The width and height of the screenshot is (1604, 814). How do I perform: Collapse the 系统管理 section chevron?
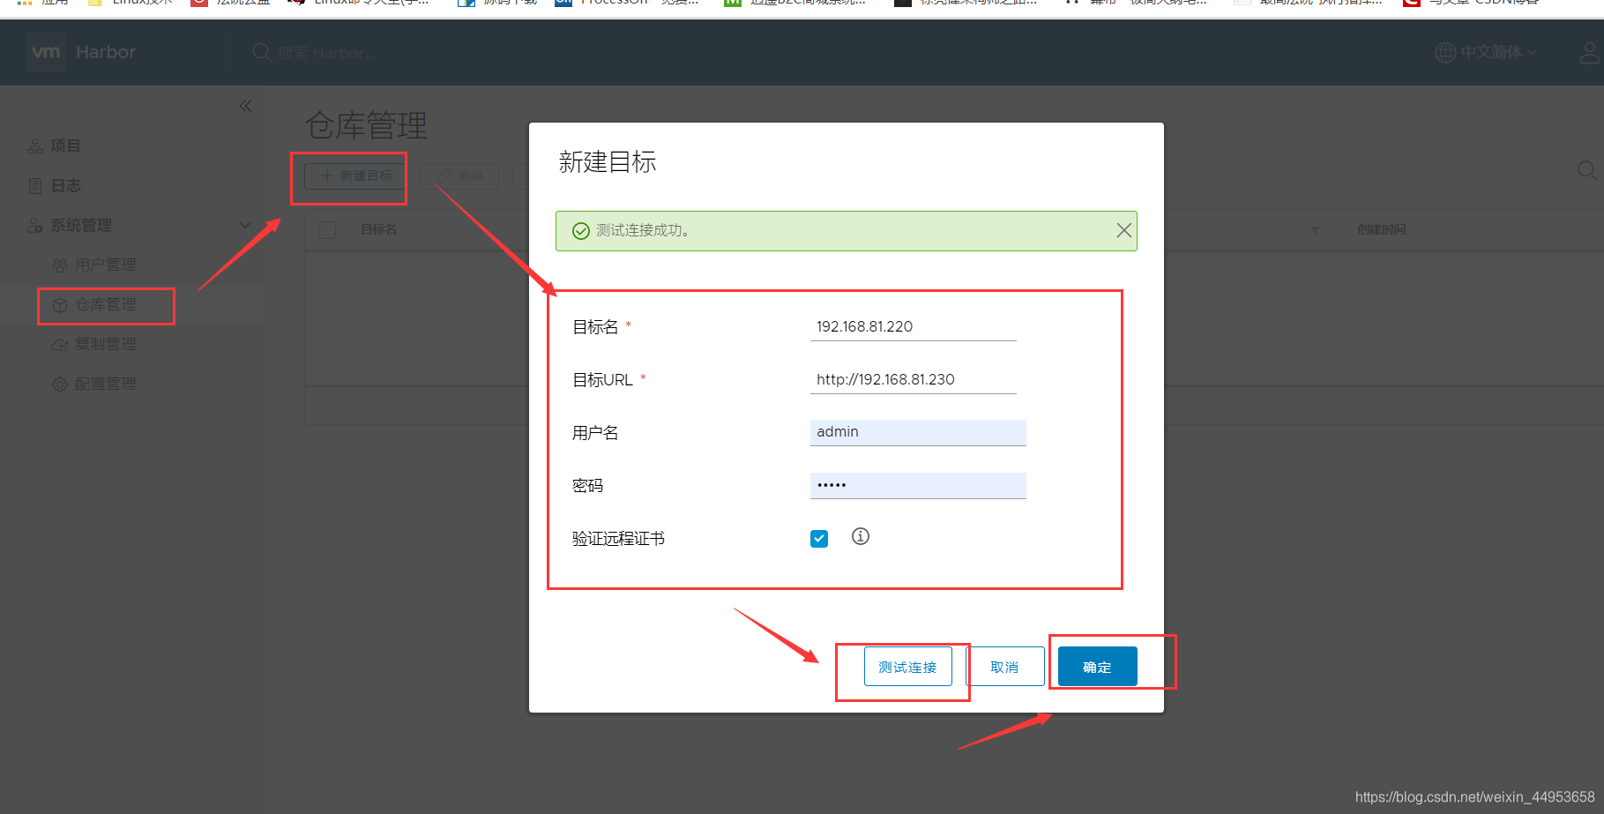245,225
